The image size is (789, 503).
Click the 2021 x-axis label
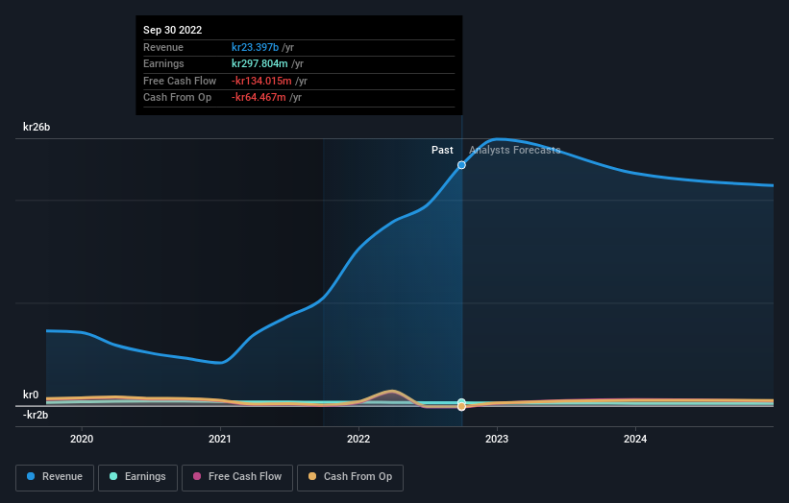click(220, 439)
